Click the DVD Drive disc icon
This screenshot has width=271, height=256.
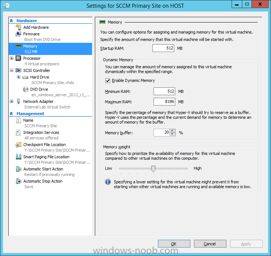point(25,89)
